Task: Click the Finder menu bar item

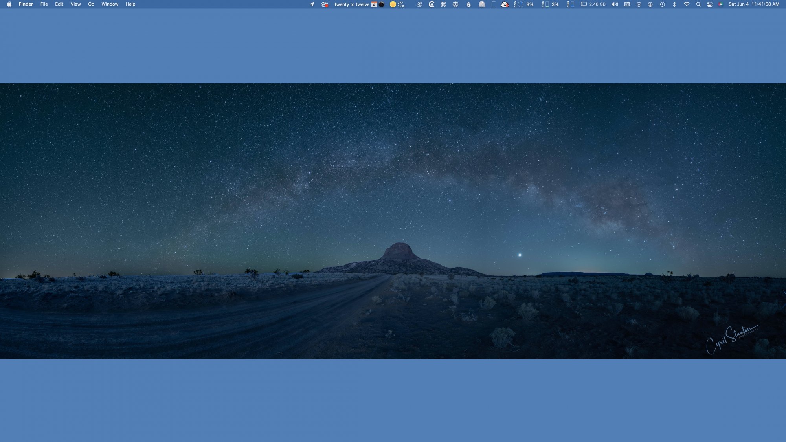Action: (26, 4)
